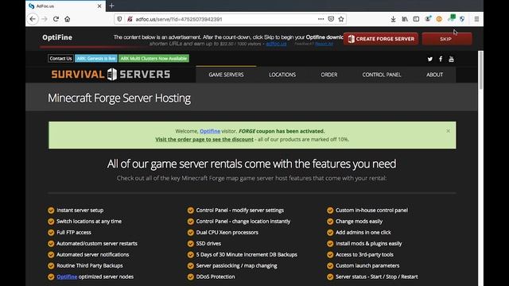This screenshot has height=286, width=509.
Task: Click the insecure connection lock icon
Action: point(130,19)
